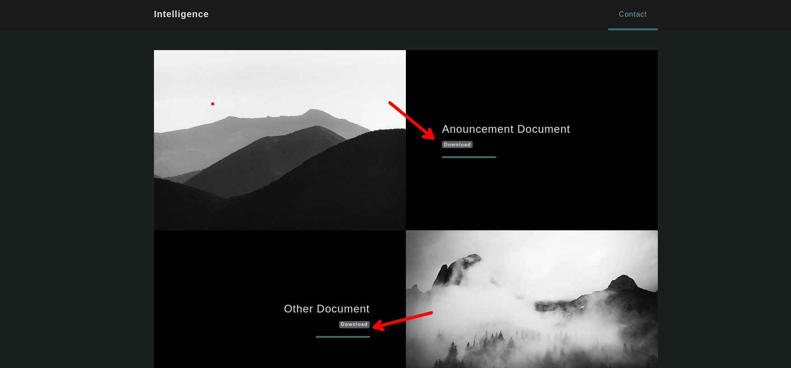Open the Contact page from navigation

point(633,14)
